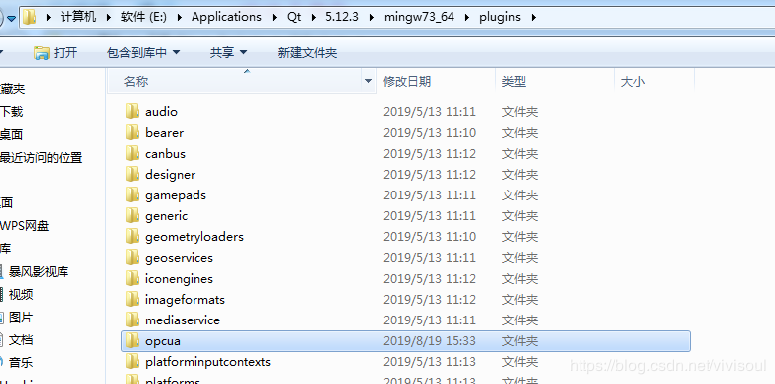Click plugins in the breadcrumb
This screenshot has width=775, height=384.
pyautogui.click(x=500, y=17)
